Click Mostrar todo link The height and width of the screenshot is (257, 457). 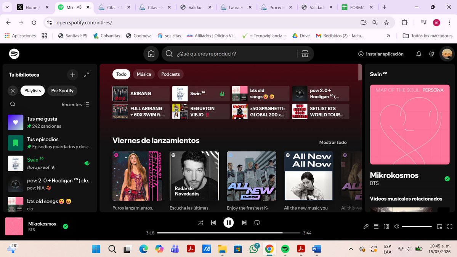click(x=333, y=142)
